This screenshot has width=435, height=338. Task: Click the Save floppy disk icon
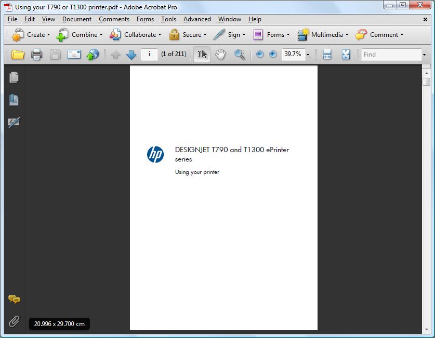pyautogui.click(x=55, y=55)
